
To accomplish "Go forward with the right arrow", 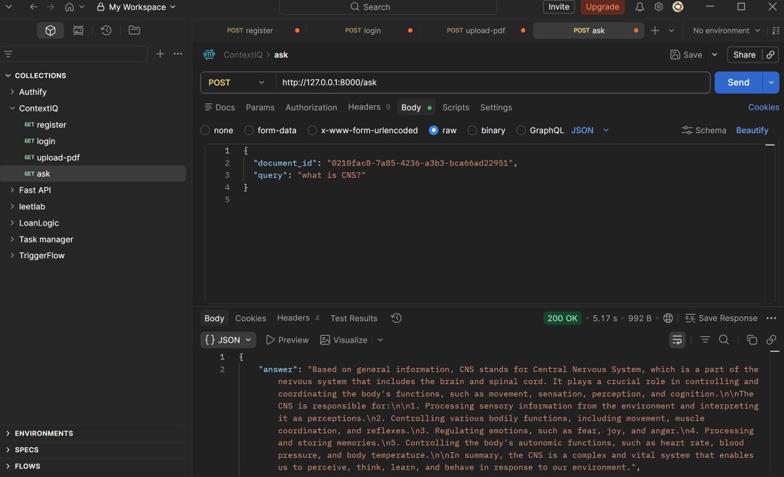I will [50, 7].
